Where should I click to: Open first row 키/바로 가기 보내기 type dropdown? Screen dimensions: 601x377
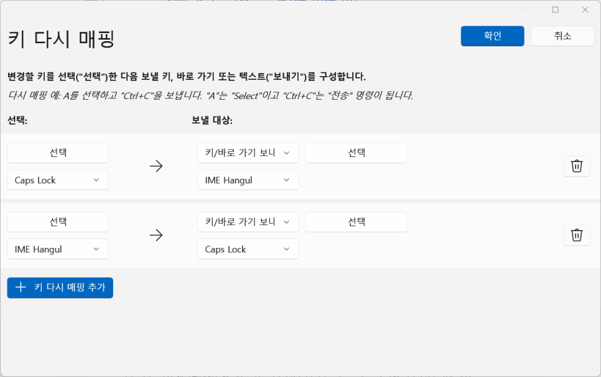tap(248, 153)
